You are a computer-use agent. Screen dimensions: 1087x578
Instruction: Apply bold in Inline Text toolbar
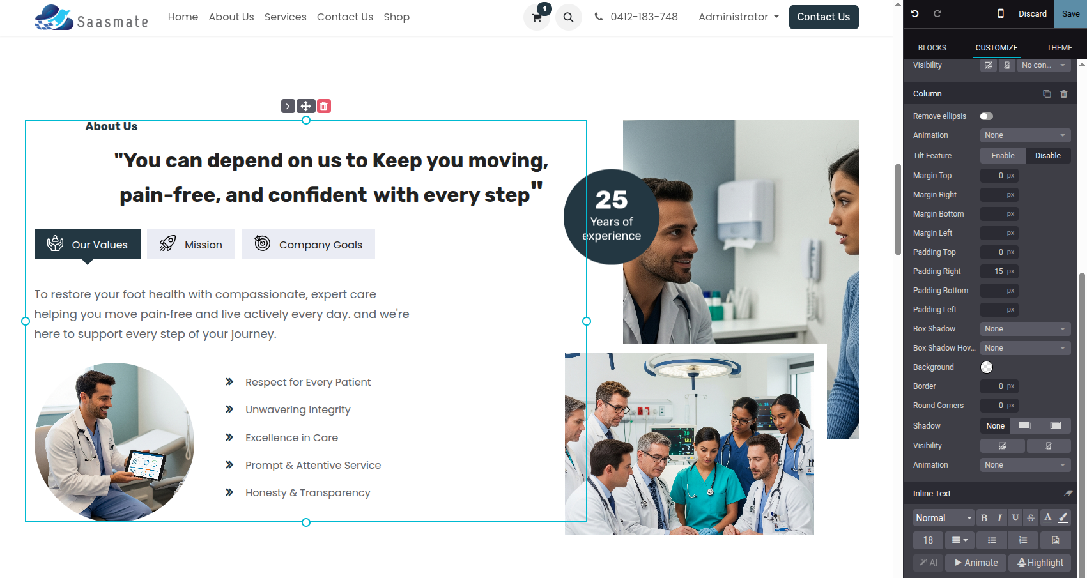984,518
